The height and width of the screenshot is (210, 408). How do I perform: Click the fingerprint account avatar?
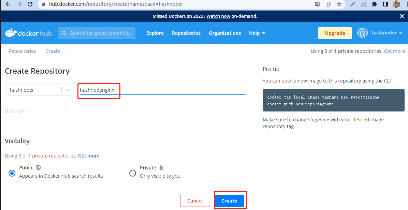[x=363, y=33]
